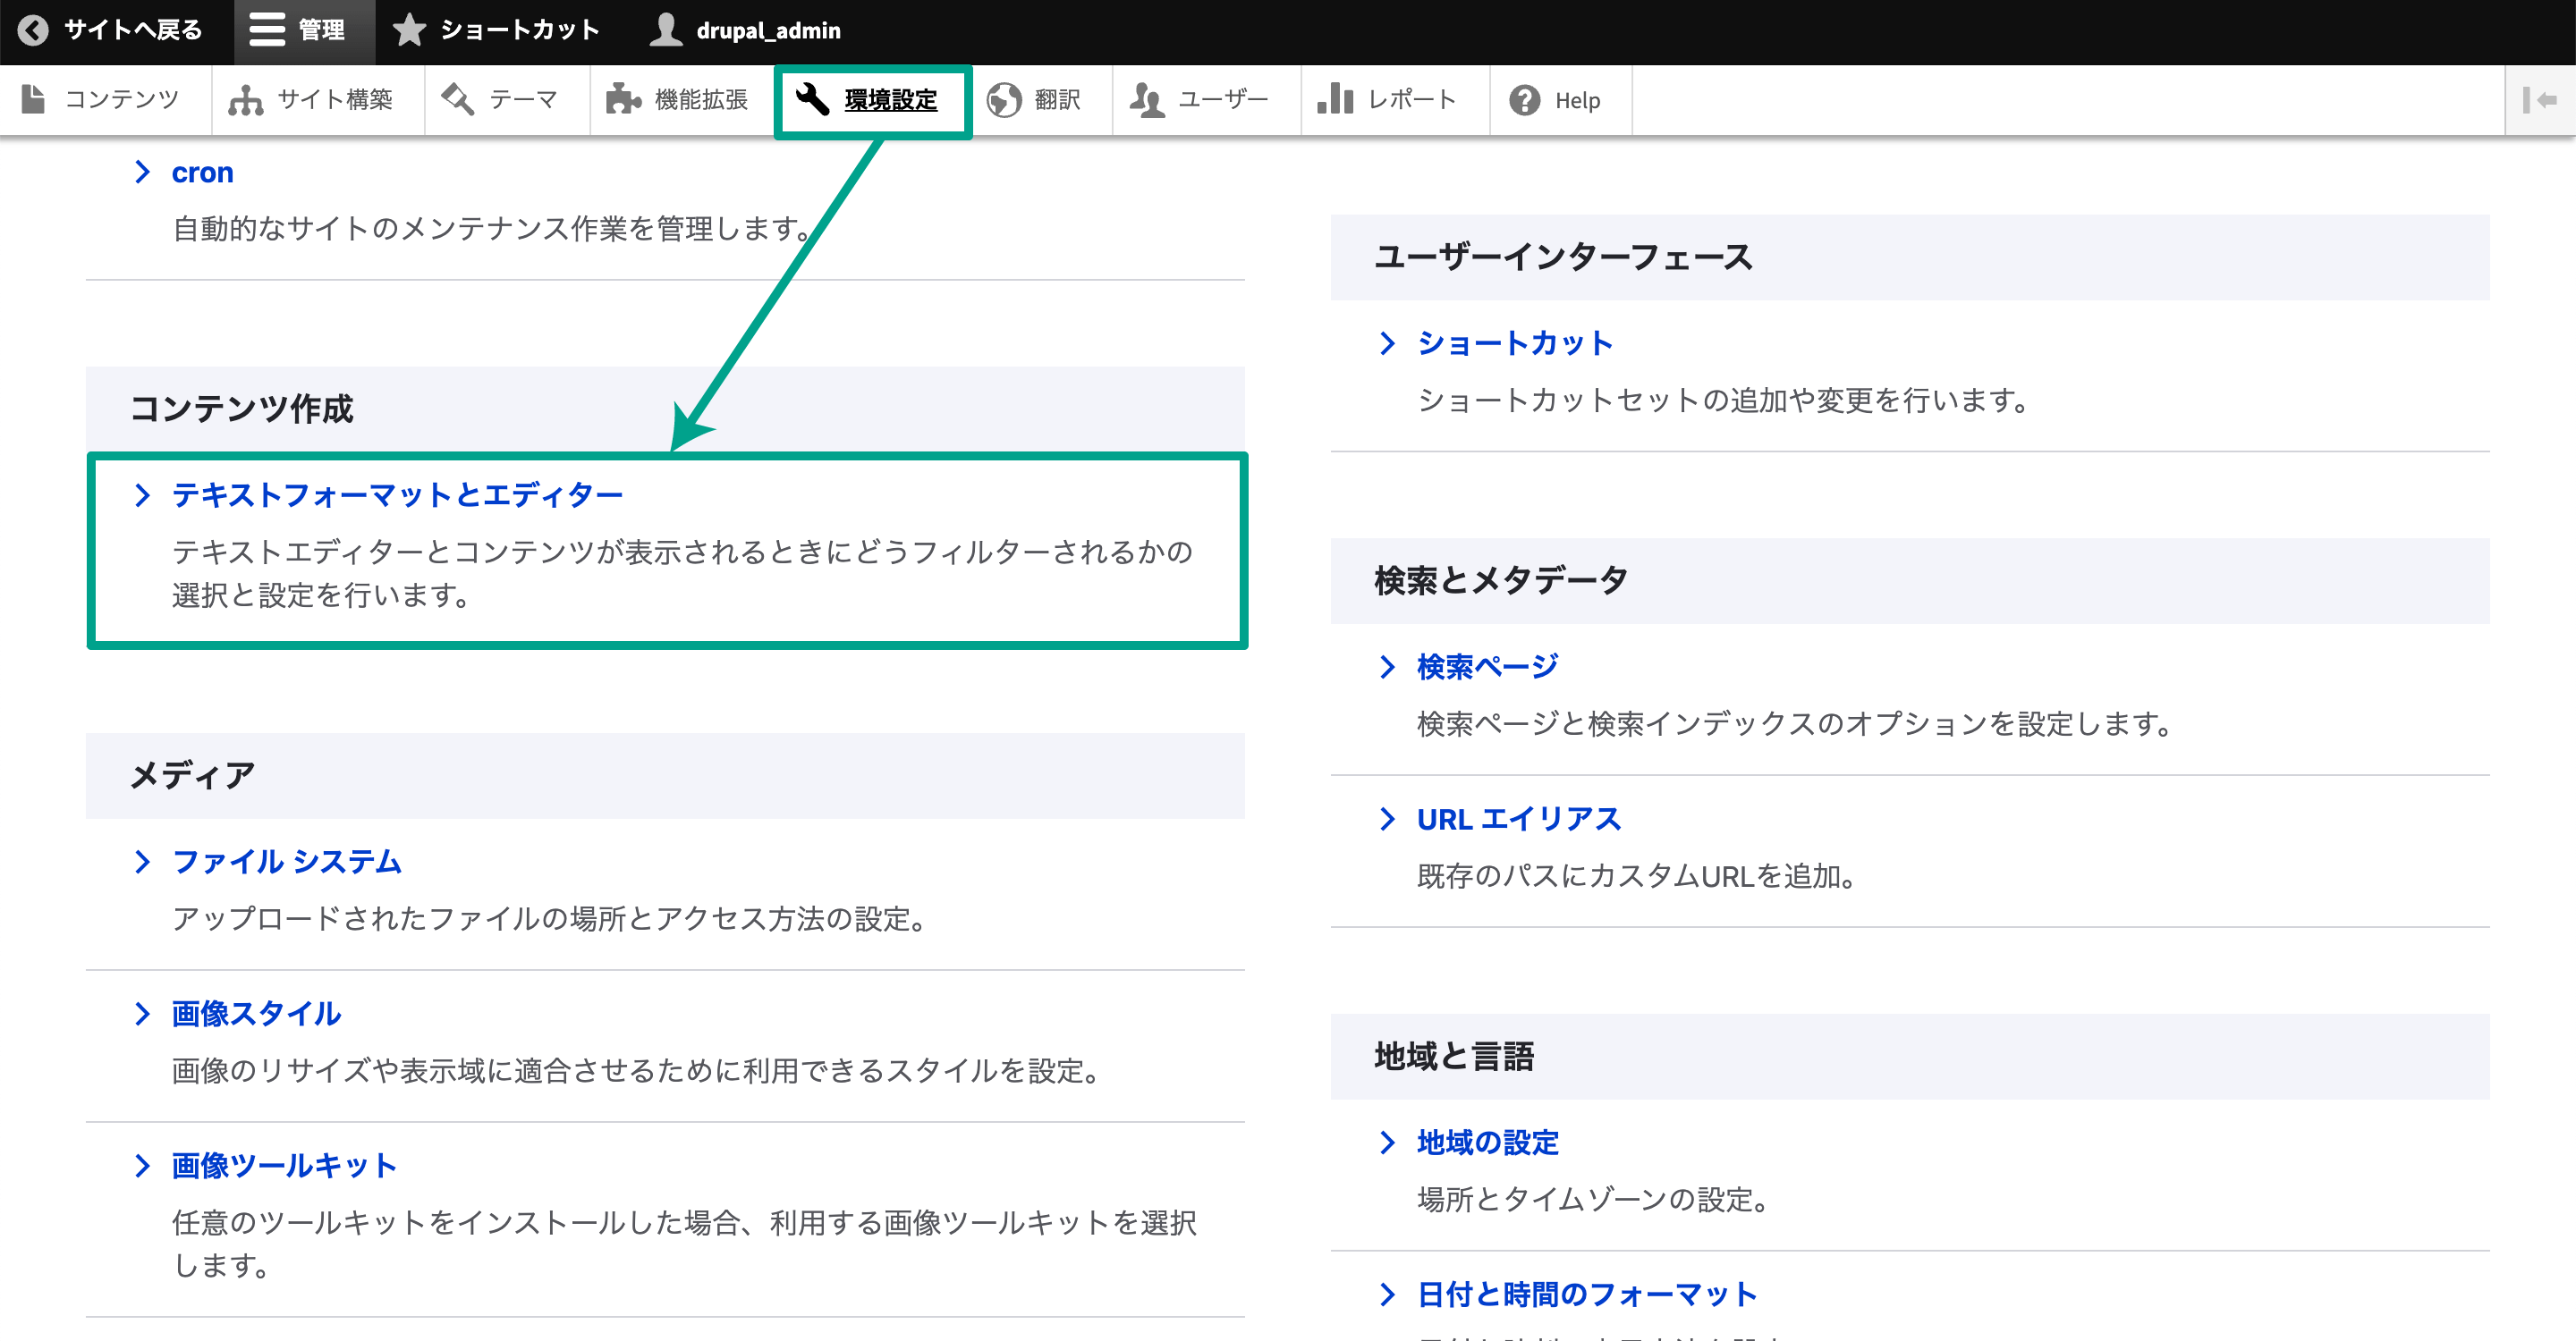
Task: Click the drupal_admin user icon
Action: [x=665, y=29]
